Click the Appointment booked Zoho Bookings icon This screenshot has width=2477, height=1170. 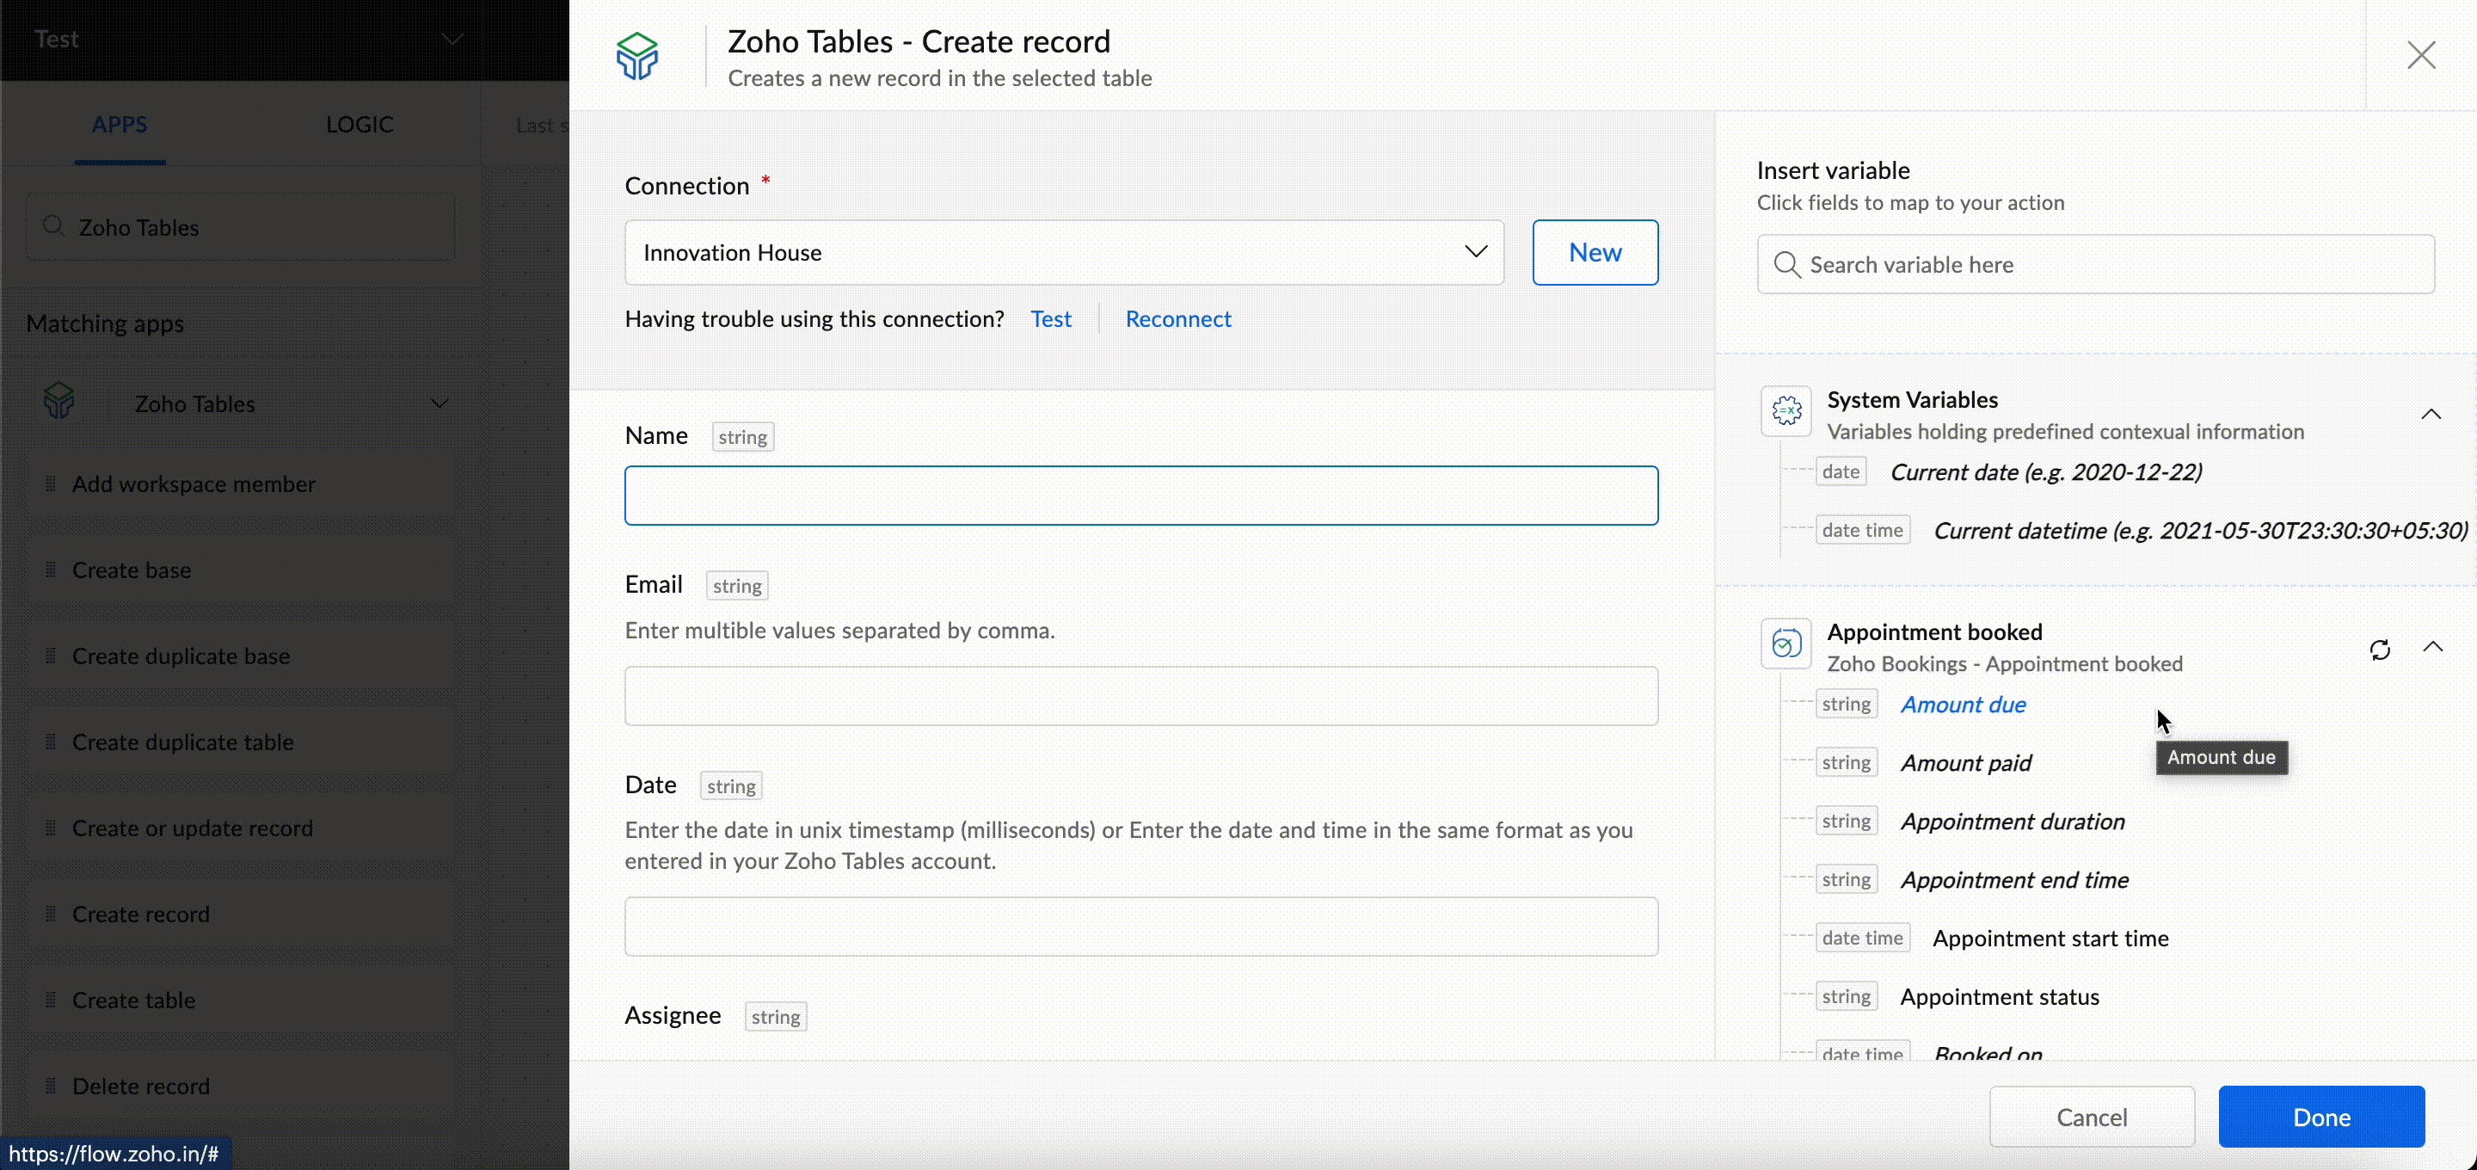[x=1786, y=643]
